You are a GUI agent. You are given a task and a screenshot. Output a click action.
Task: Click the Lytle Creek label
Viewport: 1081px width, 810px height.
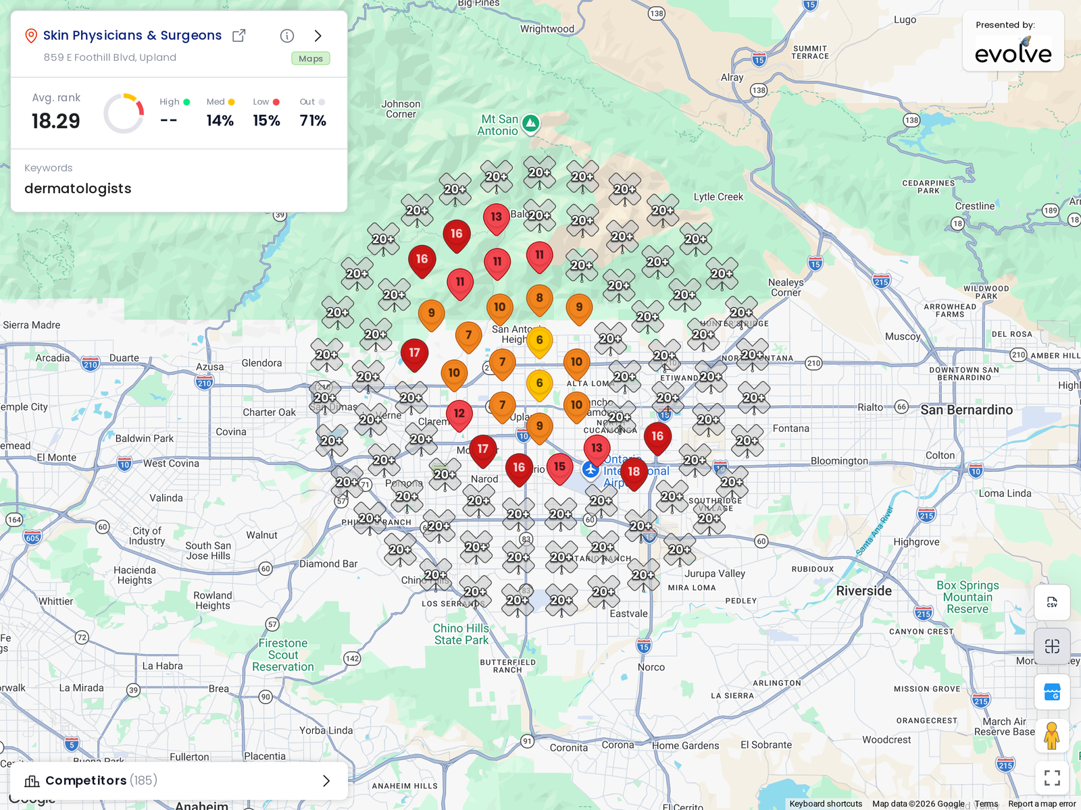pyautogui.click(x=718, y=197)
